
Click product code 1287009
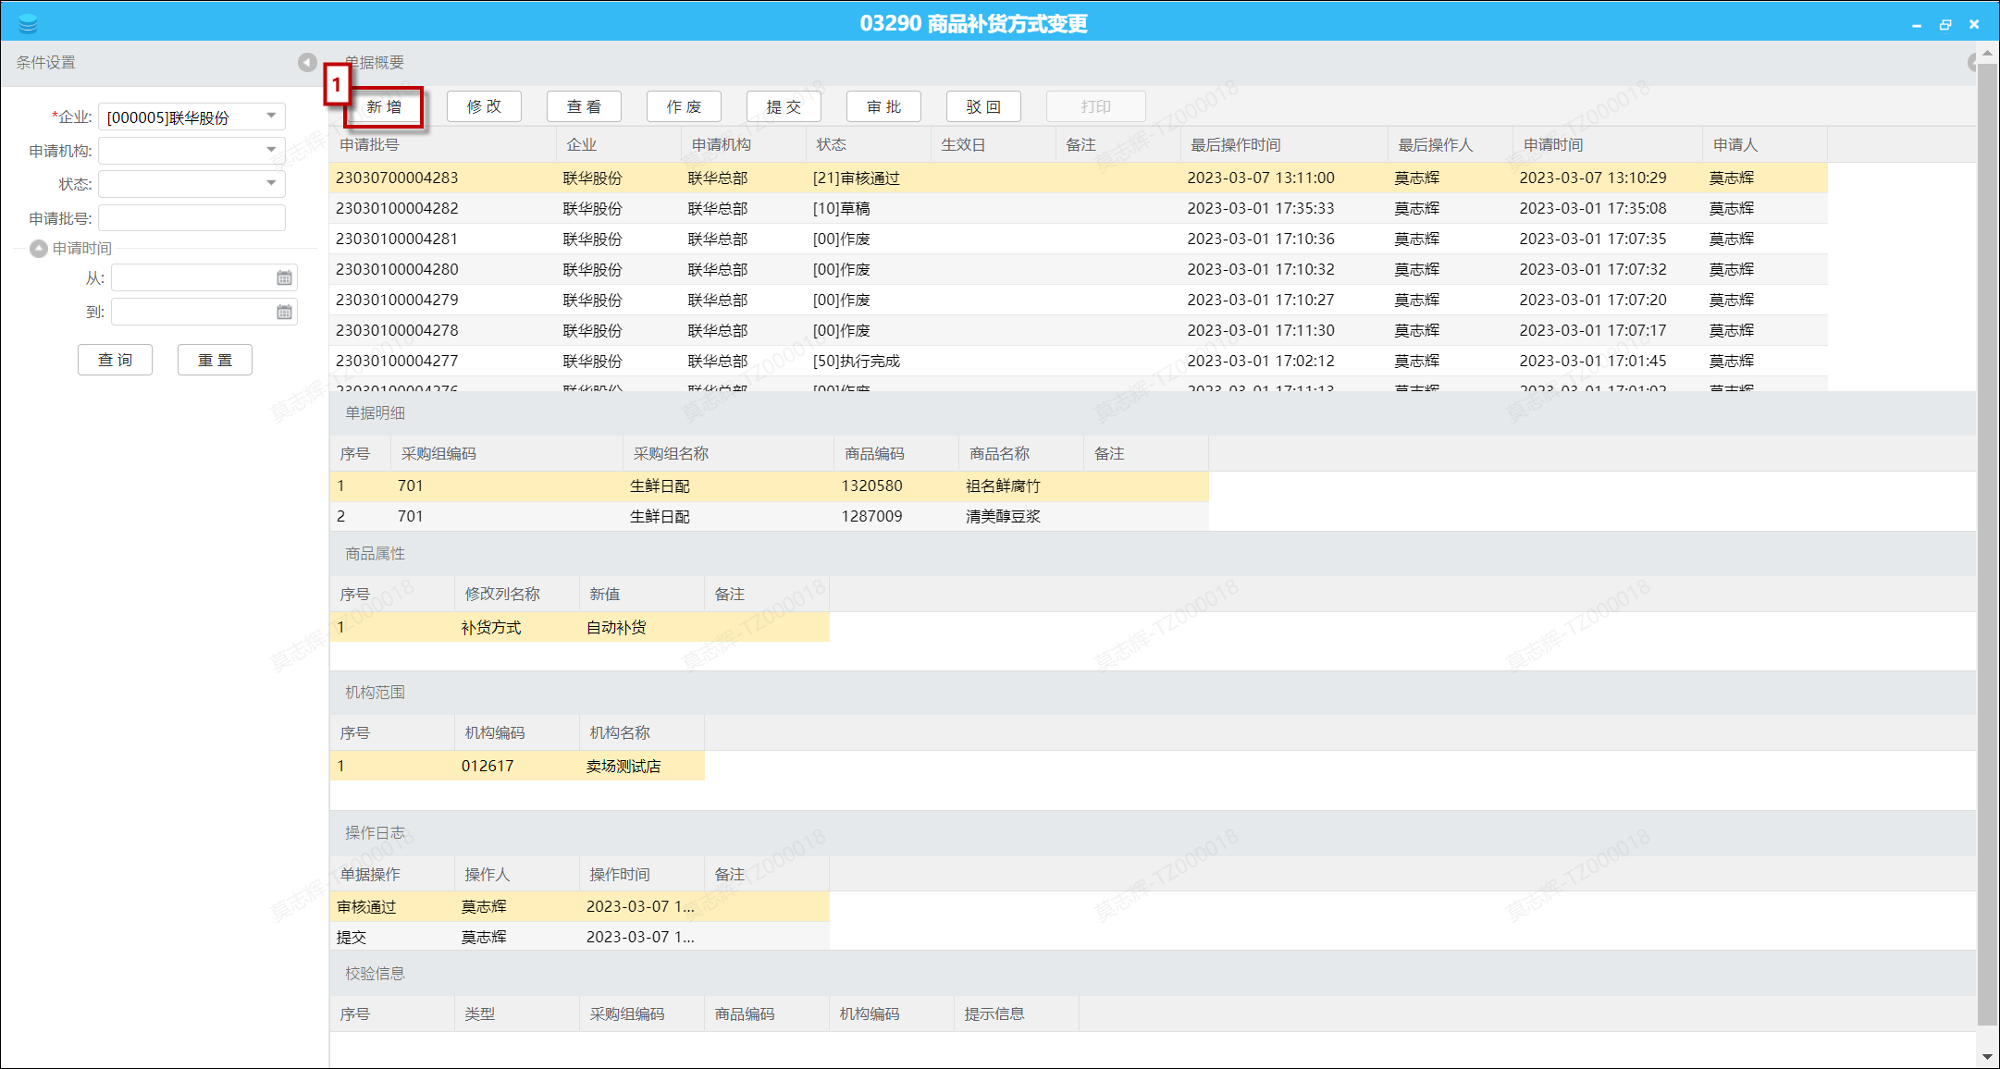(x=871, y=516)
